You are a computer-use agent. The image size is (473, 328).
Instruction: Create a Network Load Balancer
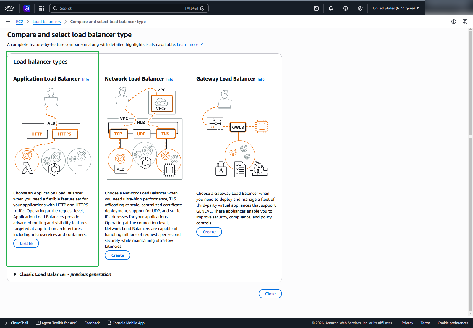[118, 255]
